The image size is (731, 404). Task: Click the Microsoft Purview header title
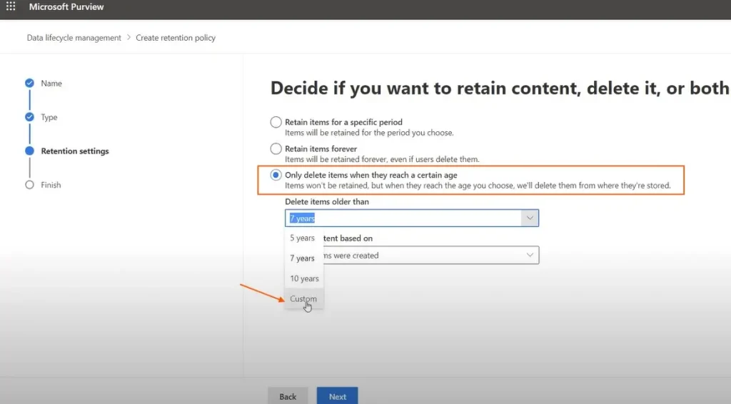coord(66,7)
